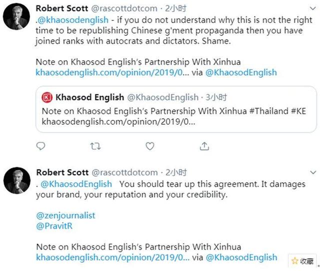Viewport: 320px width, 271px height.
Task: Click the Robert Scott name on the second tweet
Action: point(63,173)
